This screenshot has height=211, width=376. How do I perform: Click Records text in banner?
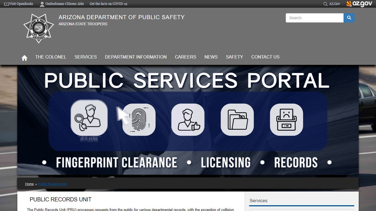click(296, 163)
